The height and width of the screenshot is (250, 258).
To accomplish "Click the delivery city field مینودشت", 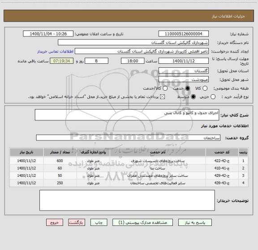I will click(184, 79).
